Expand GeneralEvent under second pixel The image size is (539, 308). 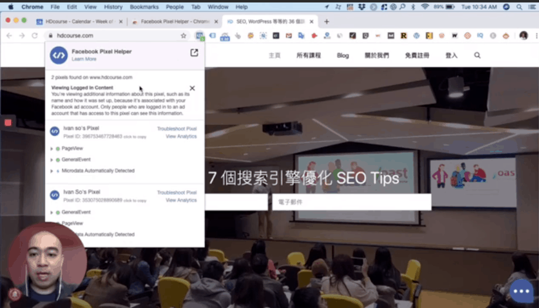[52, 213]
